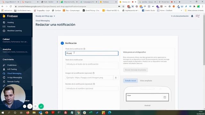The height and width of the screenshot is (115, 205).
Task: Expand the bookmarks bar overflow chevron
Action: coord(181,11)
